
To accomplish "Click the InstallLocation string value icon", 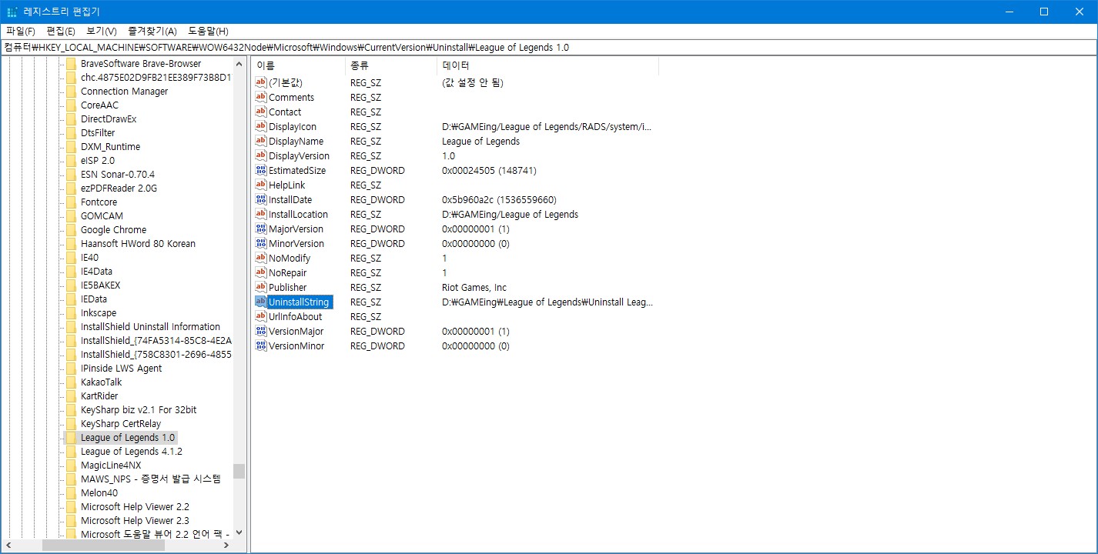I will tap(261, 214).
